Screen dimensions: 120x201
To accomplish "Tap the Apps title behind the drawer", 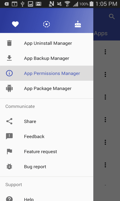I will pos(101,34).
